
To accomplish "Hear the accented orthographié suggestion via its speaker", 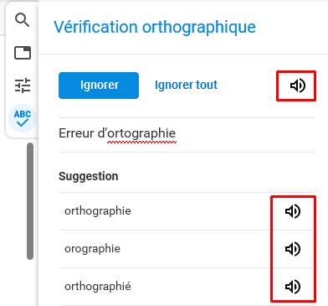I will point(293,287).
